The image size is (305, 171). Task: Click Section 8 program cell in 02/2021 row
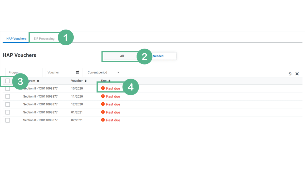(40, 120)
